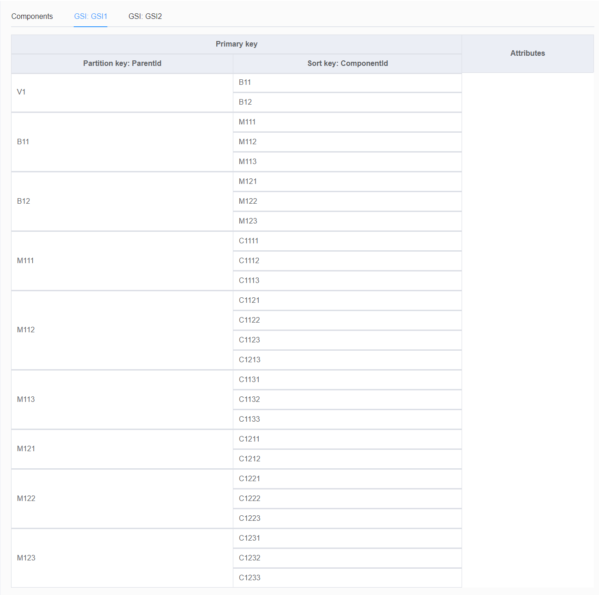Select the C1233 sort key cell
This screenshot has width=599, height=595.
(249, 577)
